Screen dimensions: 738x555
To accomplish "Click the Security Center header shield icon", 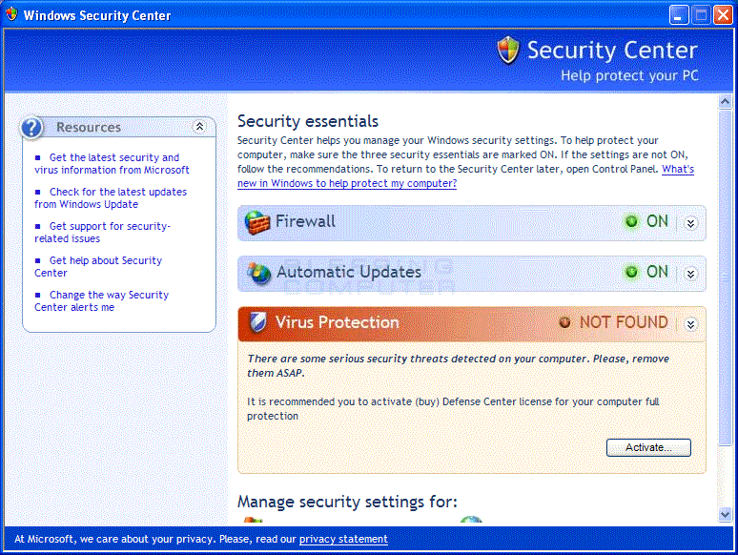I will 508,50.
